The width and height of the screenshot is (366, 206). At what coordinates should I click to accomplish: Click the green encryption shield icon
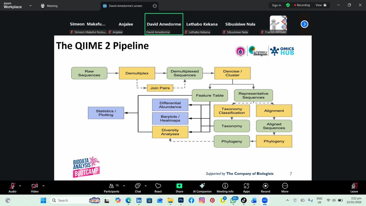point(288,5)
